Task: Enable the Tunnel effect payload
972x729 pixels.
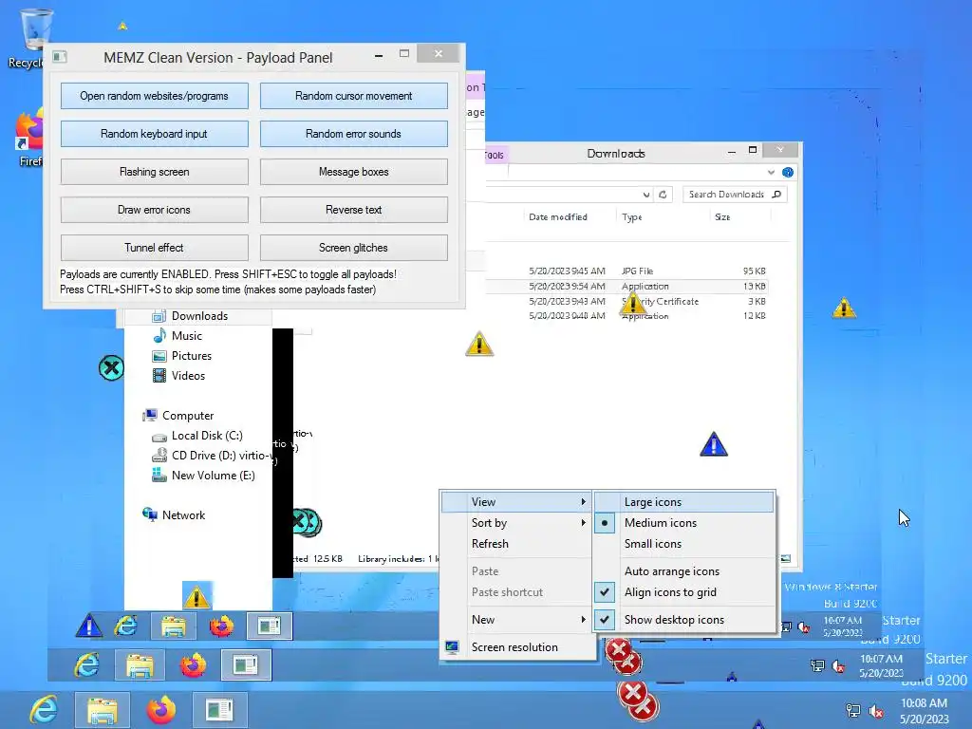Action: [155, 248]
